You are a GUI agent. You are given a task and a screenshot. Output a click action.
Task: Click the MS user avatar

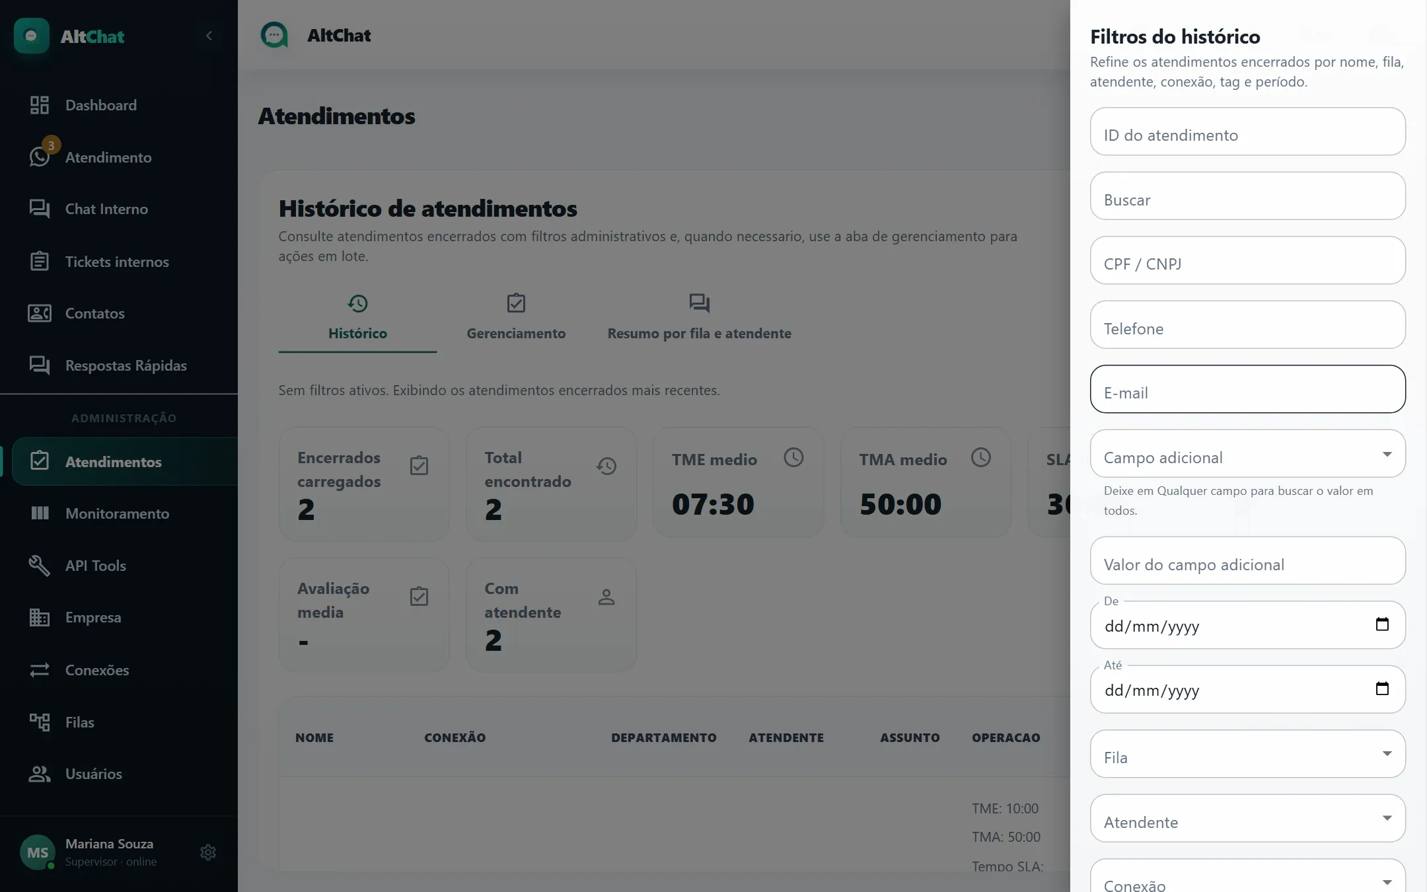click(x=38, y=852)
